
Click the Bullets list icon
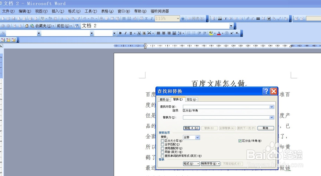click(x=194, y=33)
